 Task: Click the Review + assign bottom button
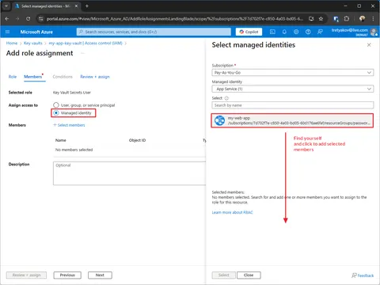pyautogui.click(x=26, y=275)
